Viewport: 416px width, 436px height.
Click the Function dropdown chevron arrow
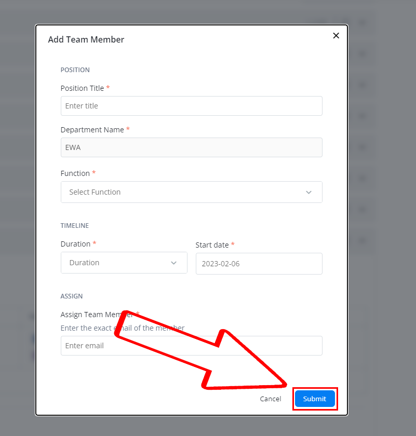pyautogui.click(x=308, y=192)
